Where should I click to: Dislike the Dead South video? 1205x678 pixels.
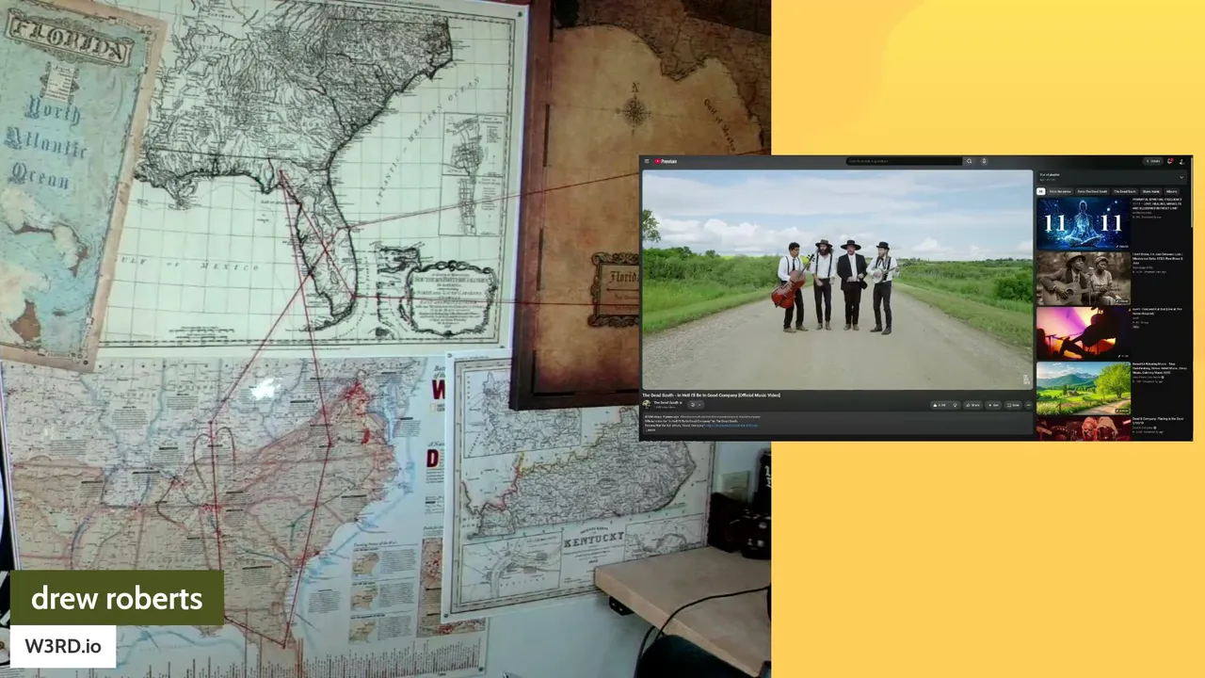pyautogui.click(x=955, y=405)
